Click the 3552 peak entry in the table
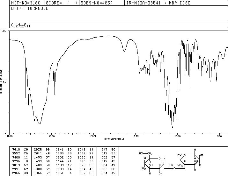This screenshot has width=228, height=176. click(20, 153)
